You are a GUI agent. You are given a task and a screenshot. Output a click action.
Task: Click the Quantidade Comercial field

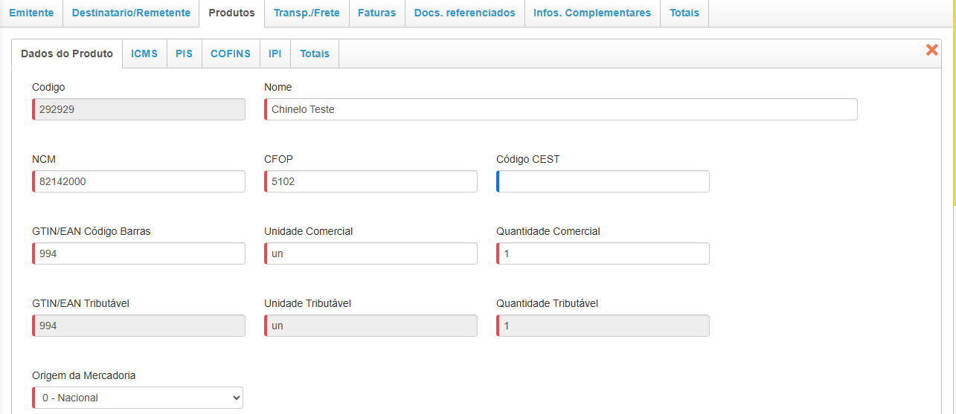(x=603, y=253)
